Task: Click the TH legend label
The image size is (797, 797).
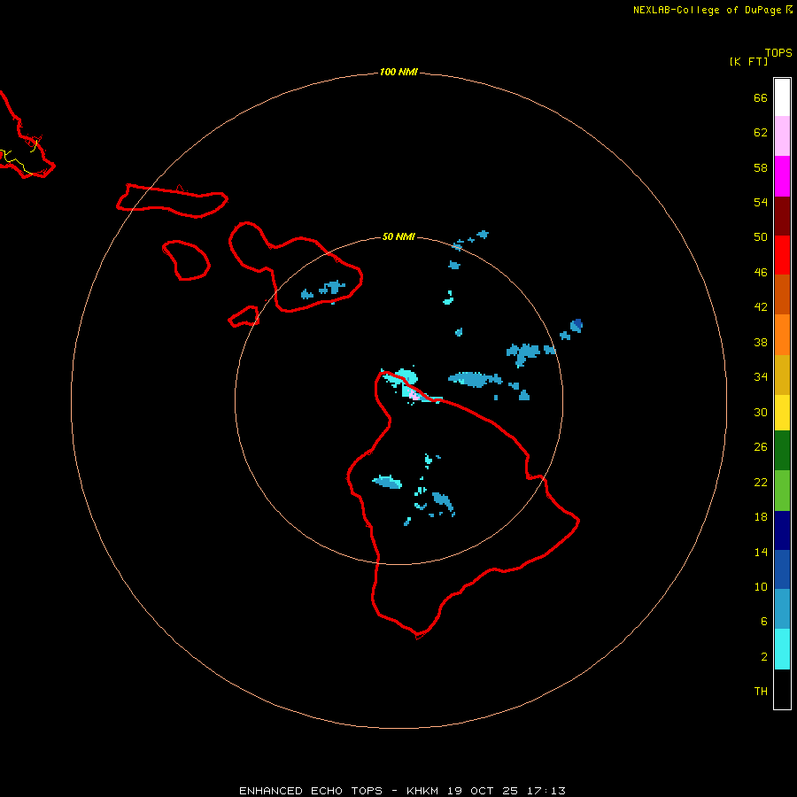Action: click(x=761, y=692)
